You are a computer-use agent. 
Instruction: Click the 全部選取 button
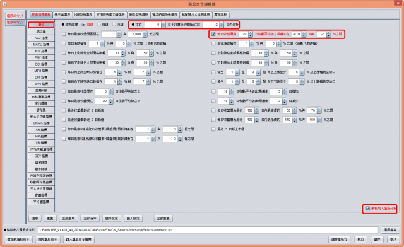[x=69, y=219]
